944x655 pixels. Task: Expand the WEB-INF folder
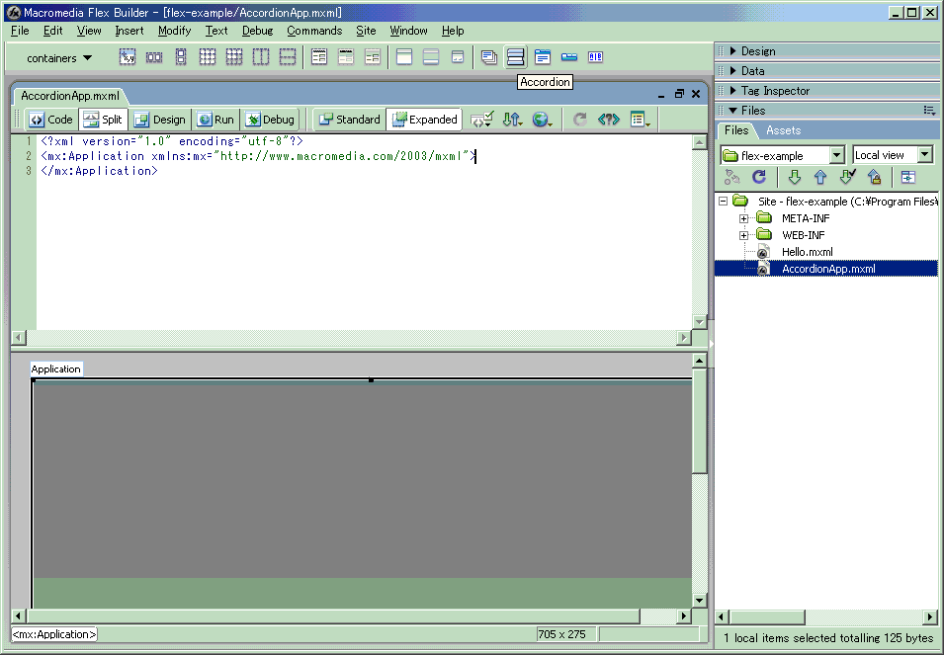click(744, 235)
